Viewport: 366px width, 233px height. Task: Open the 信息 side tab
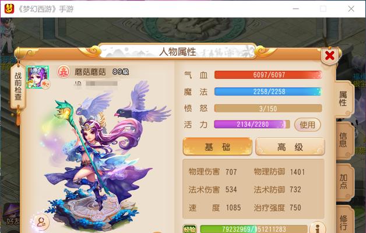coord(343,140)
